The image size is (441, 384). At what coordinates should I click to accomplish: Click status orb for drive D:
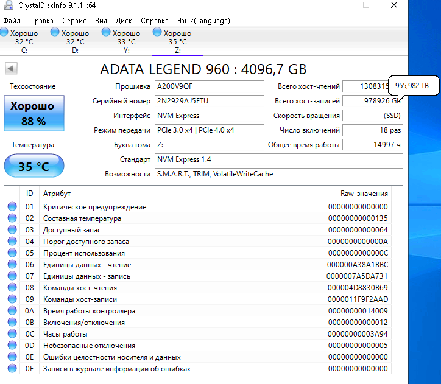pos(55,32)
